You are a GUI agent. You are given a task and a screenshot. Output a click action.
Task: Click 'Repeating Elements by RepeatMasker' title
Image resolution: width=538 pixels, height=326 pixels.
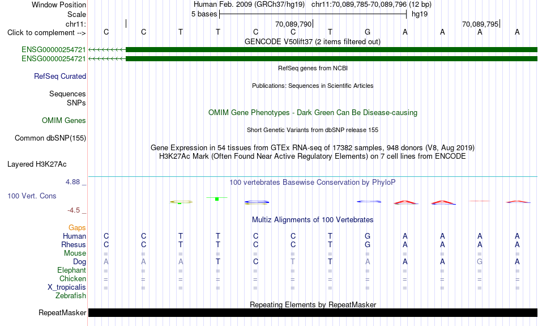click(x=313, y=304)
